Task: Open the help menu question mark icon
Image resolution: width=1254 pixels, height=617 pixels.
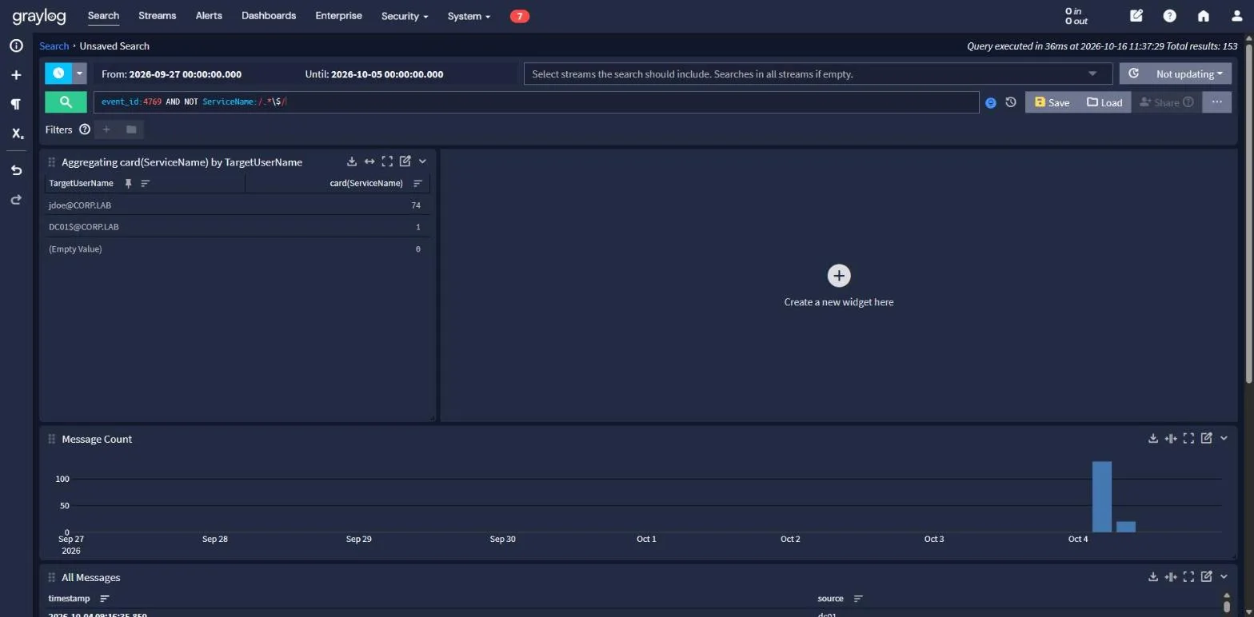Action: [1169, 16]
